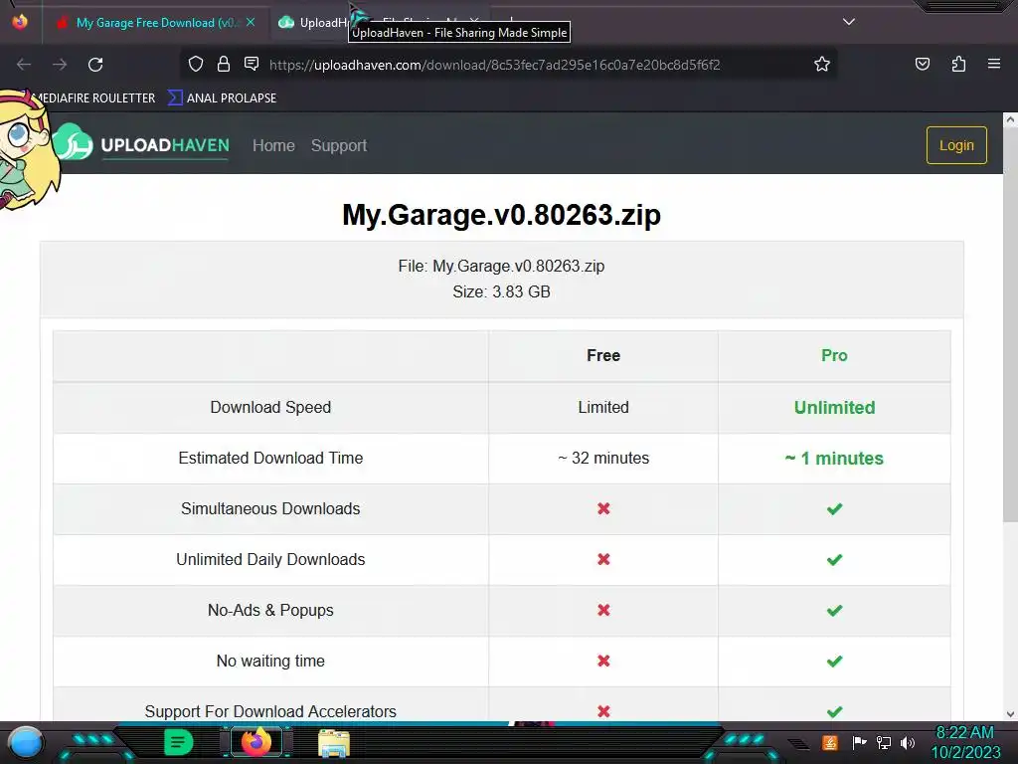Open the Save to Pocket icon

pyautogui.click(x=922, y=64)
